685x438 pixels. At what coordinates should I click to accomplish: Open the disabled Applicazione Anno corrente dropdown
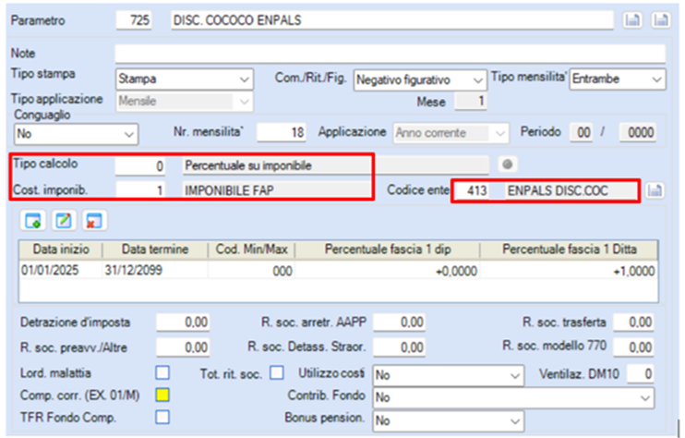coord(451,133)
